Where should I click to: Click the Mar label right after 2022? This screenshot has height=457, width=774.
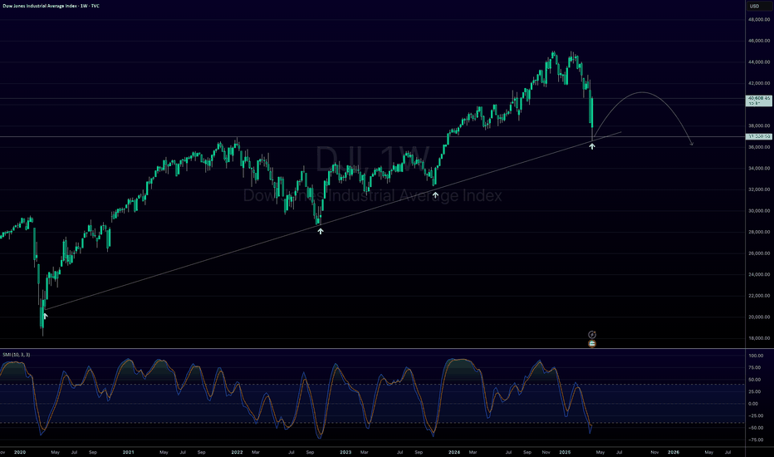click(x=256, y=452)
